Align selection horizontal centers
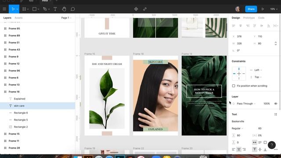Screen dimensions: 281x158 point(241,26)
